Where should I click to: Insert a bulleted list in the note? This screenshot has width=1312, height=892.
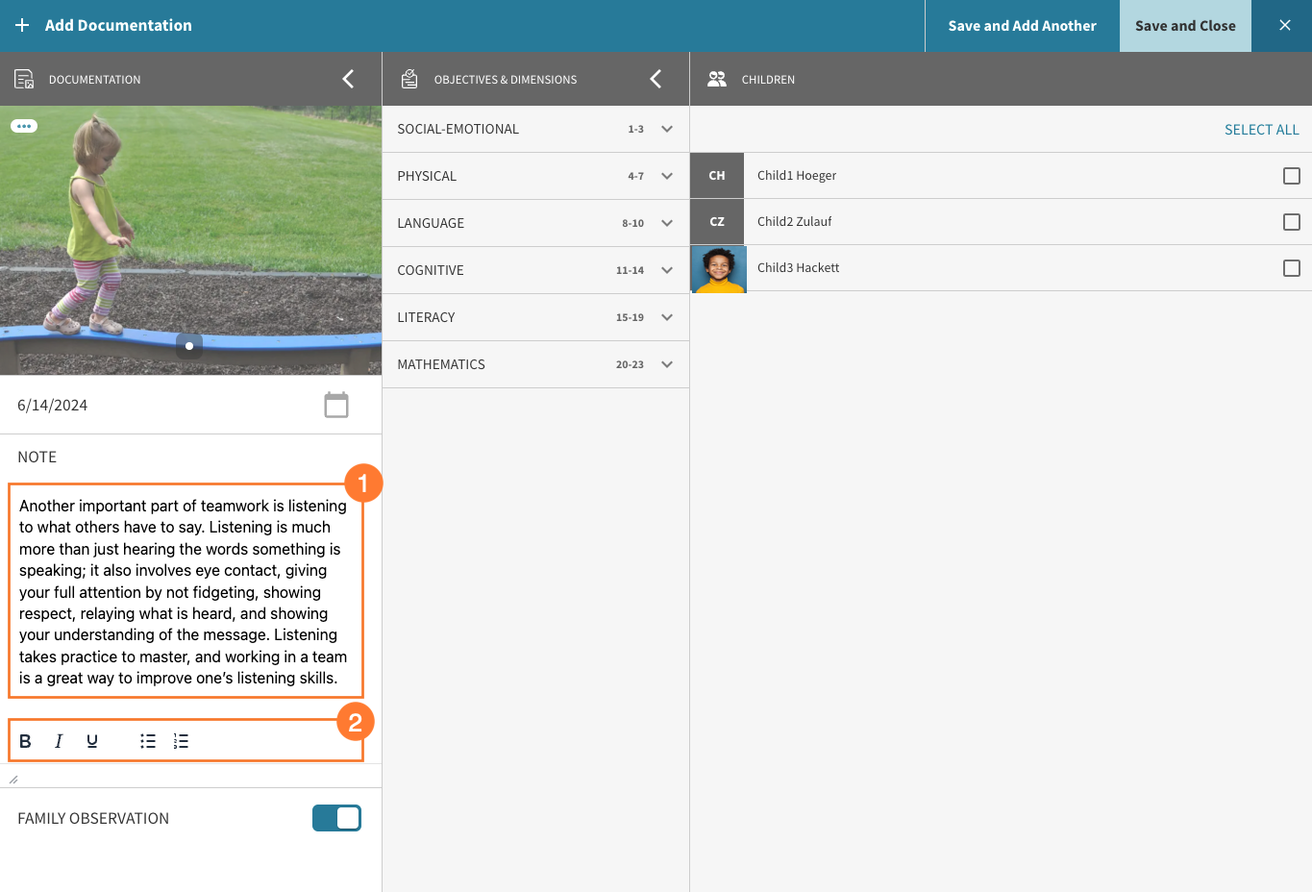click(147, 740)
